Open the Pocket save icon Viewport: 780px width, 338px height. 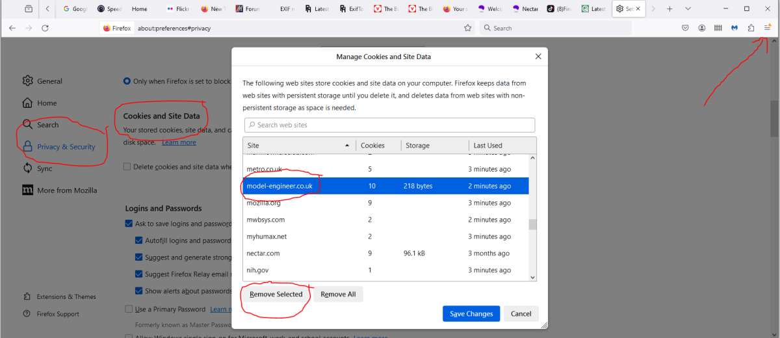click(x=685, y=28)
